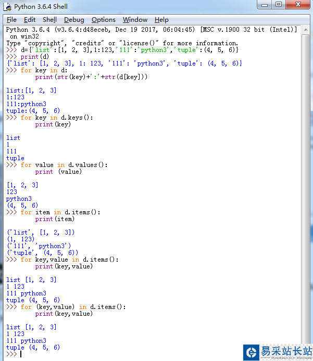This screenshot has width=313, height=361.
Task: Click the Python version banner line
Action: (x=152, y=30)
